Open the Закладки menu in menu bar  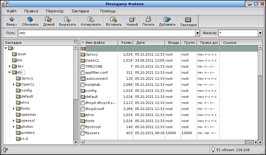pos(80,11)
